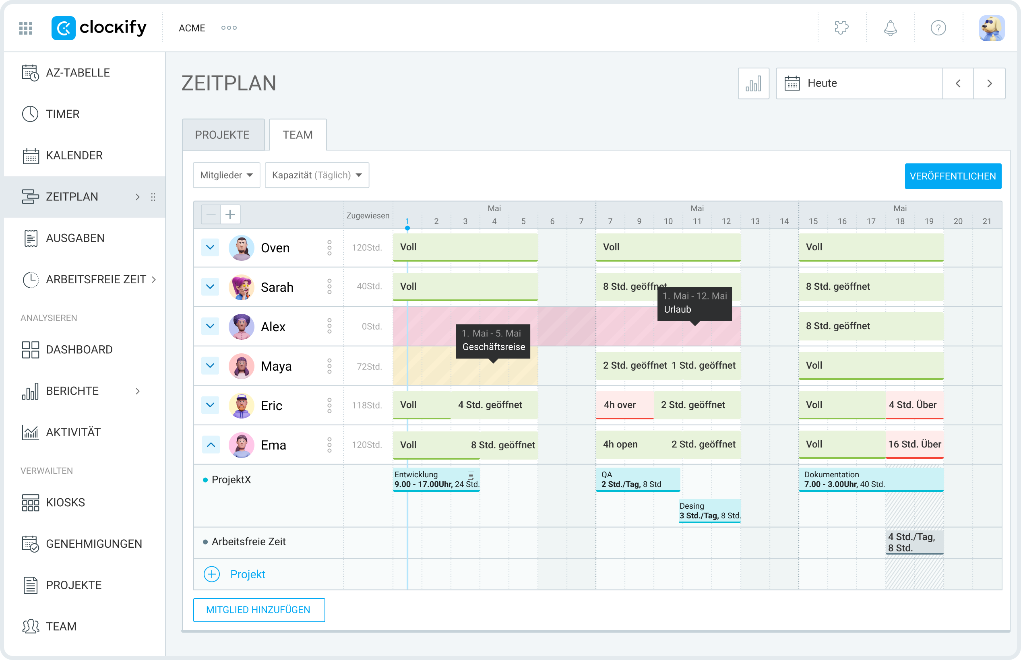Click the zoom in plus control above the schedule

pos(231,214)
